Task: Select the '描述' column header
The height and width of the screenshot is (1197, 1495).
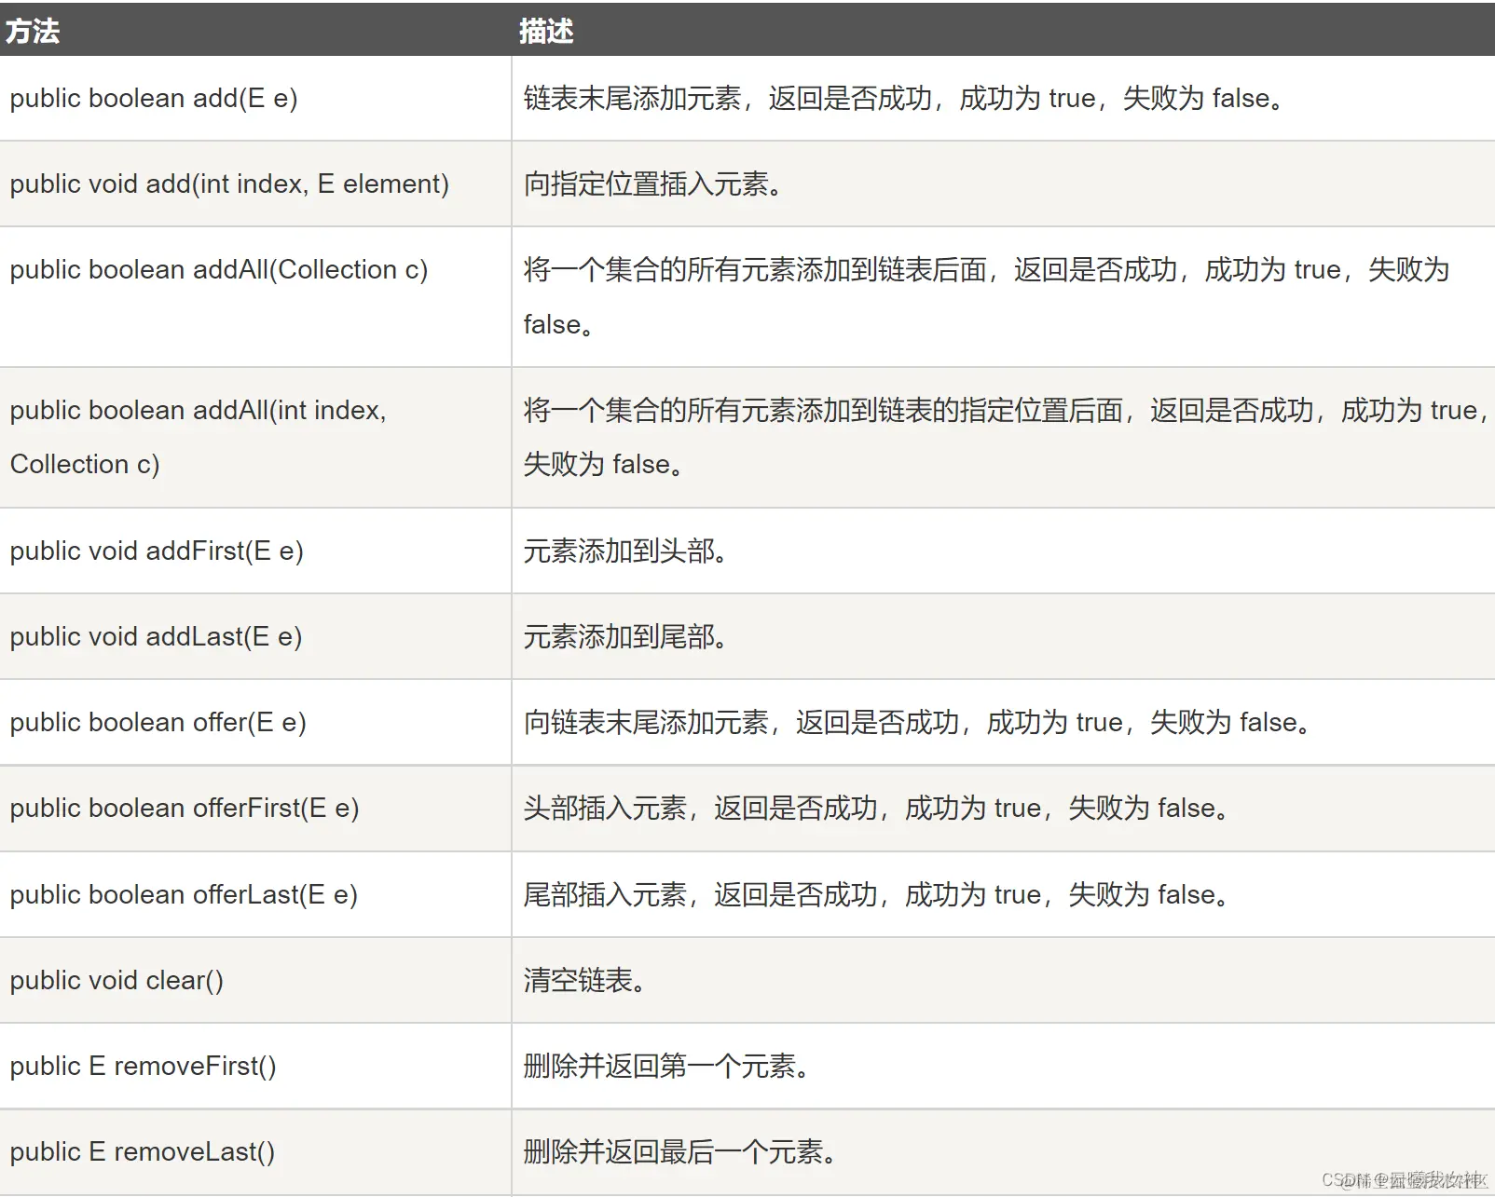Action: pos(546,31)
